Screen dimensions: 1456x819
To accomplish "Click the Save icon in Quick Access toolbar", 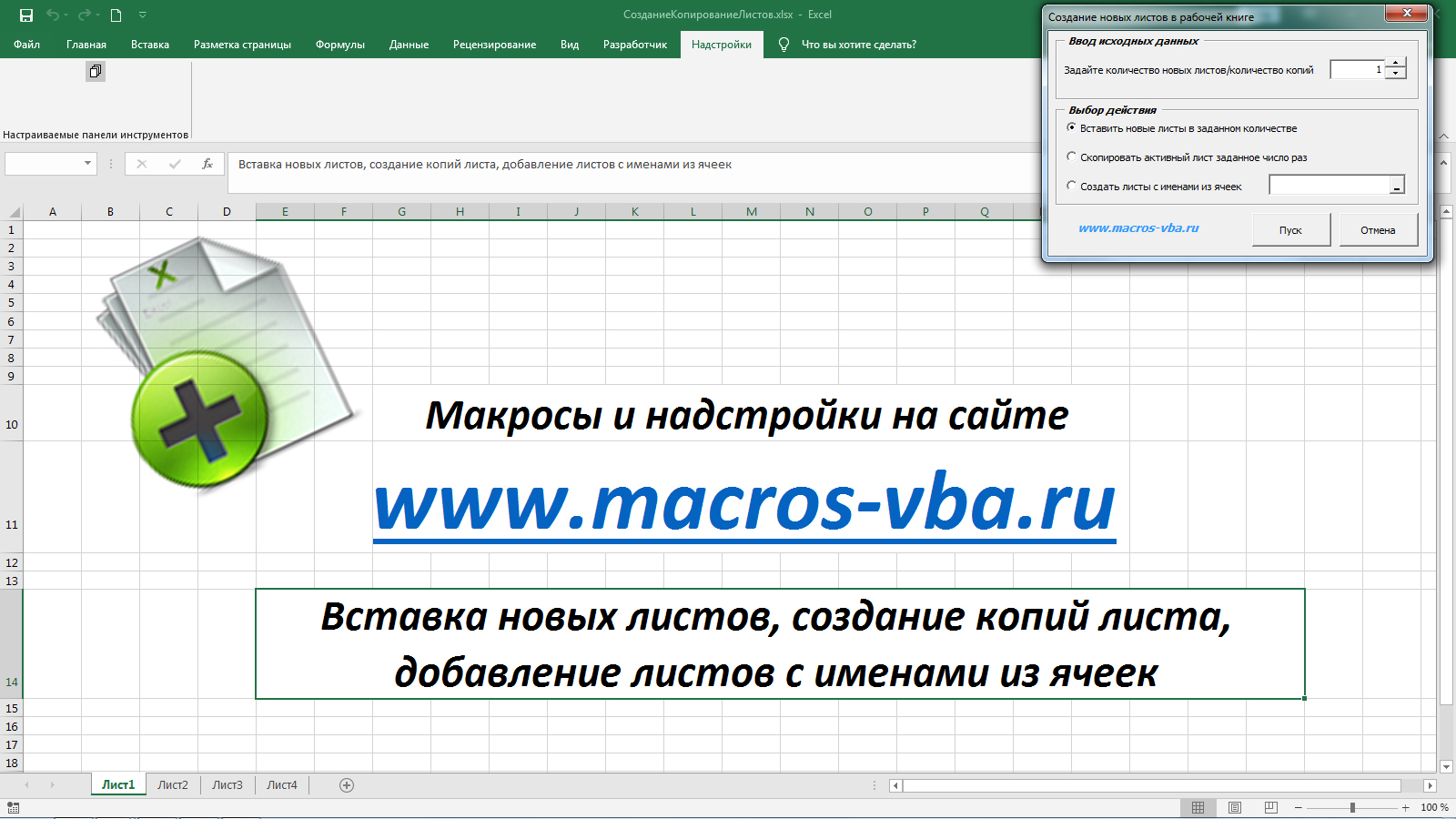I will point(26,15).
